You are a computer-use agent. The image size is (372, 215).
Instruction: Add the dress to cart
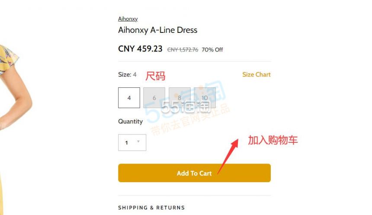(194, 173)
